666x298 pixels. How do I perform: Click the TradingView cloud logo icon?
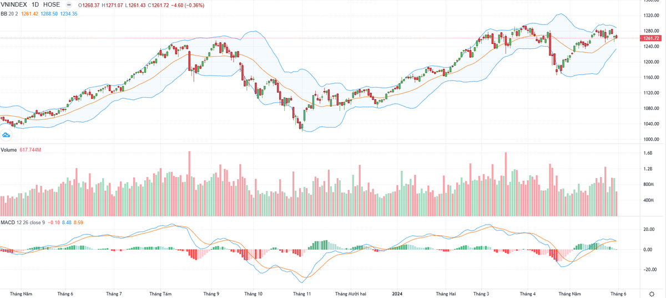(x=7, y=135)
